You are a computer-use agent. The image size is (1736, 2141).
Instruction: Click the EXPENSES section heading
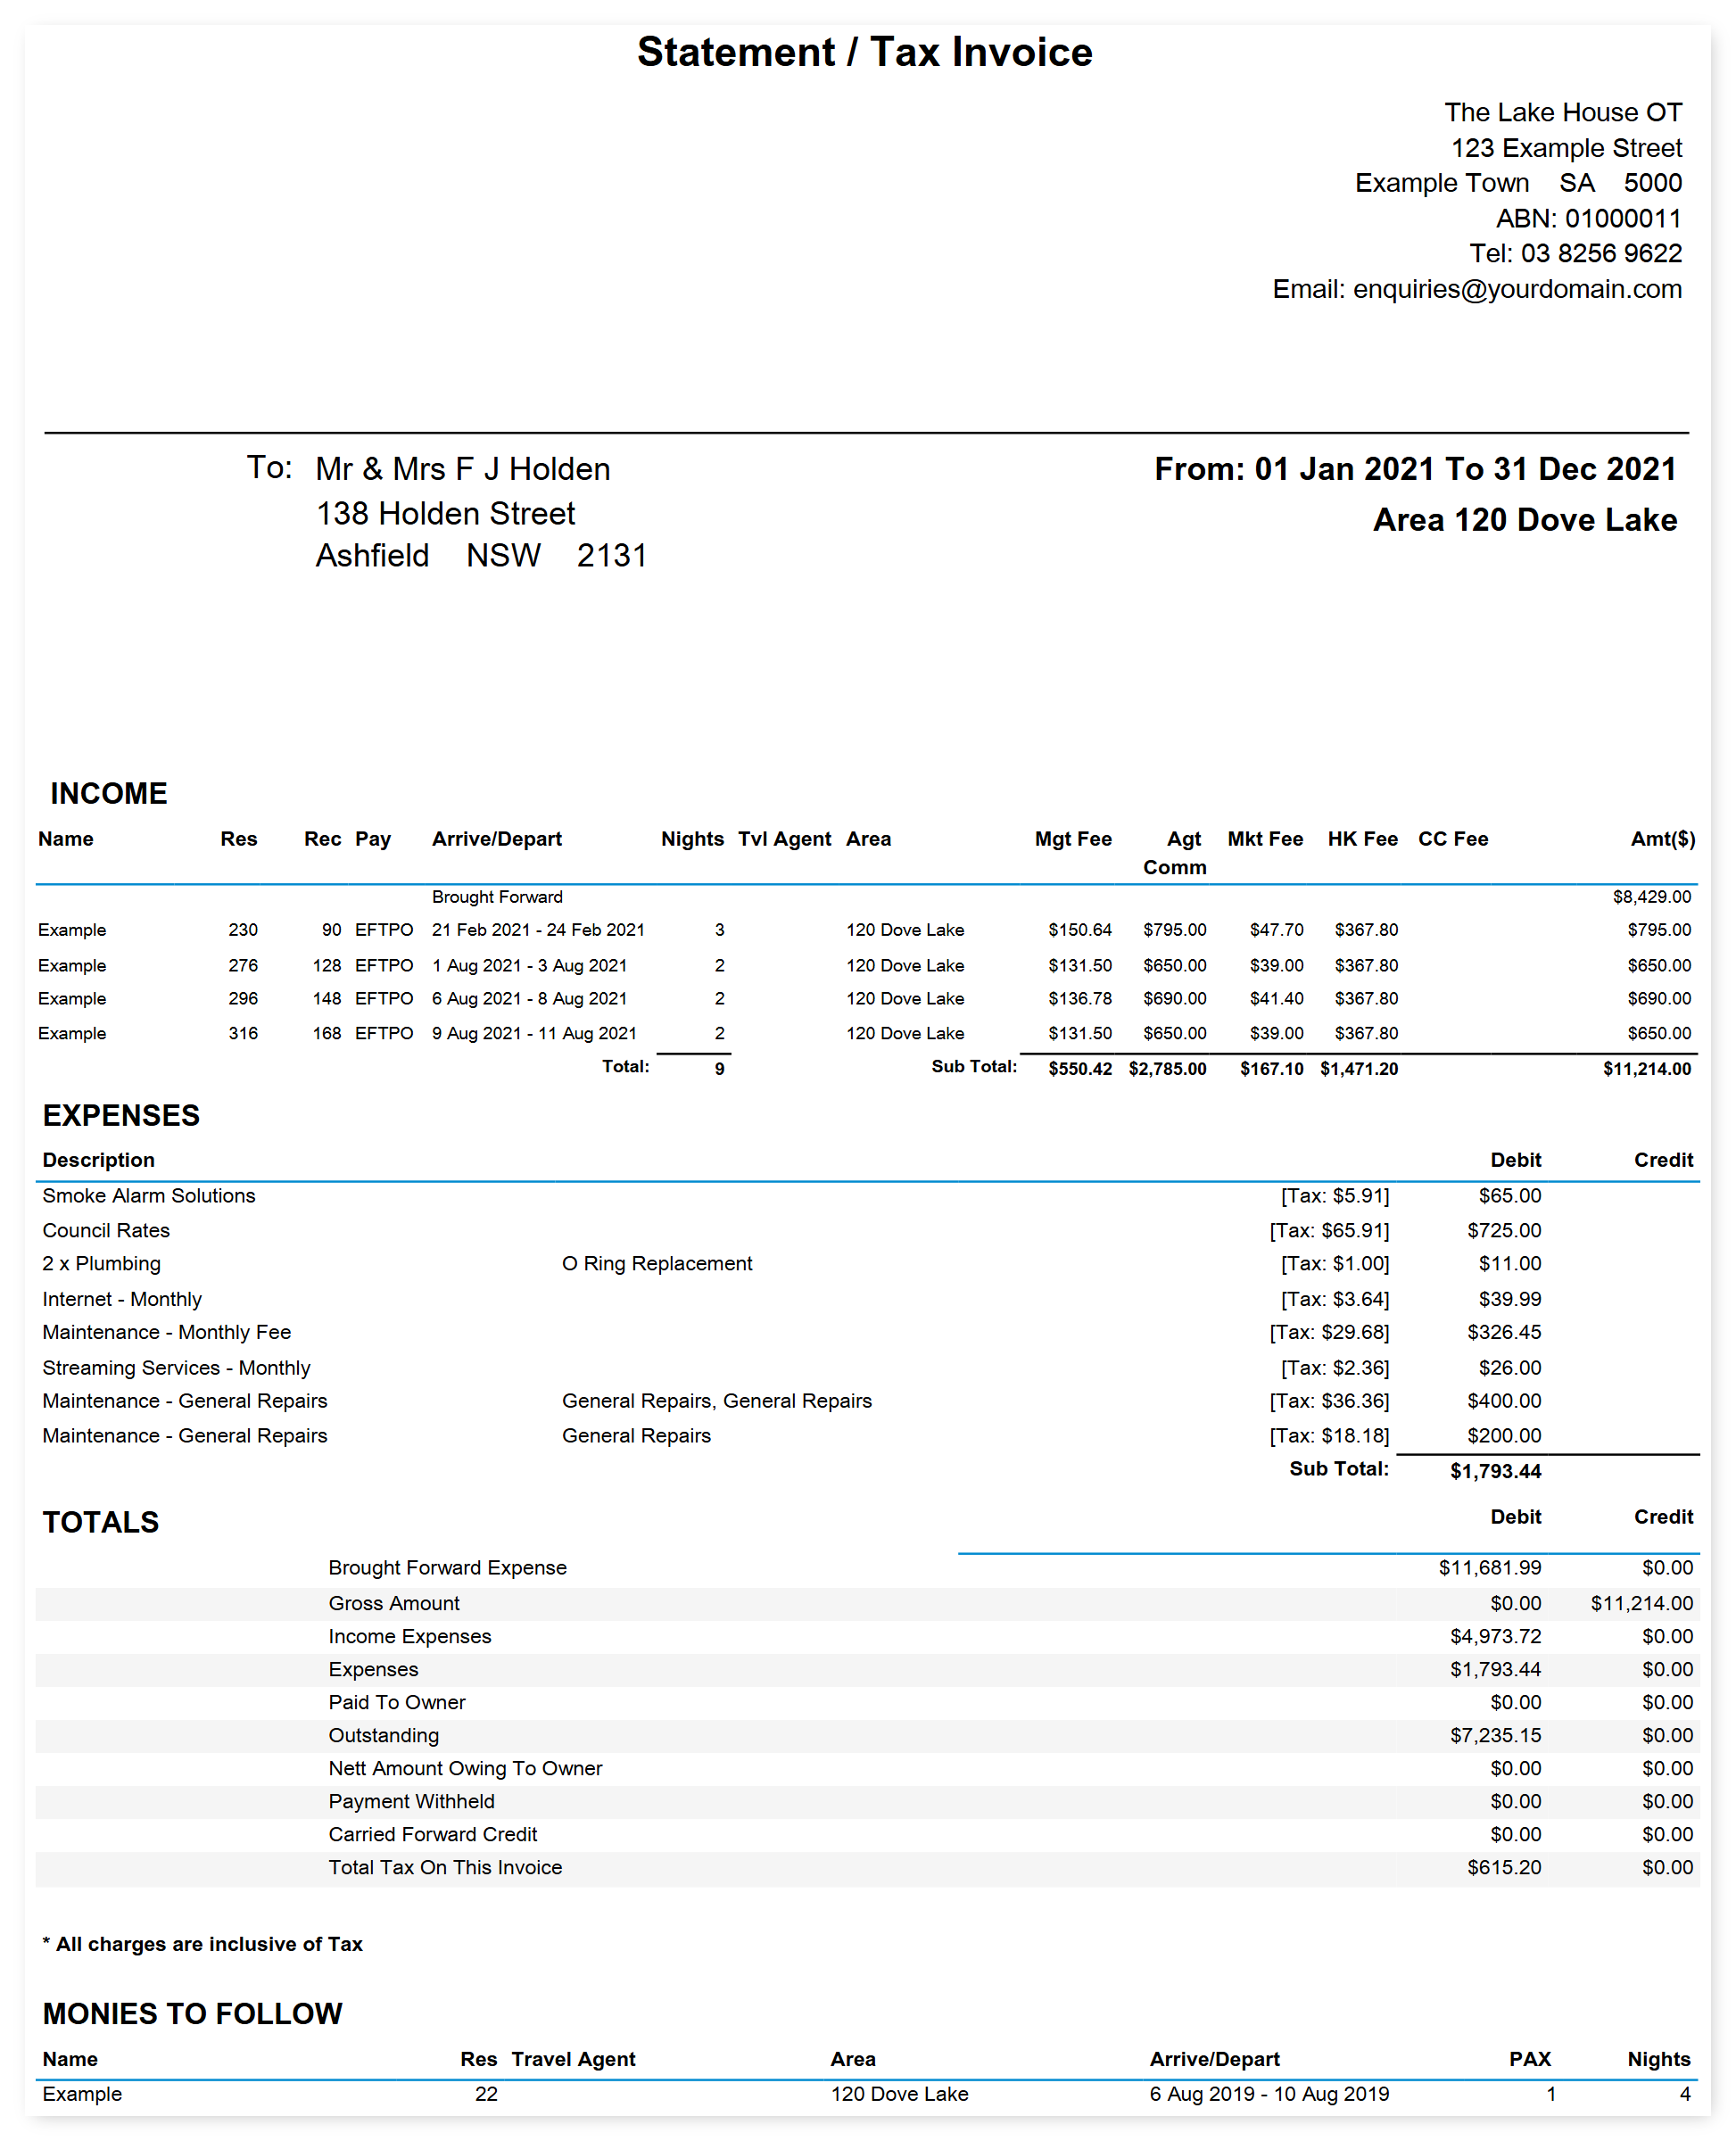click(x=121, y=1115)
